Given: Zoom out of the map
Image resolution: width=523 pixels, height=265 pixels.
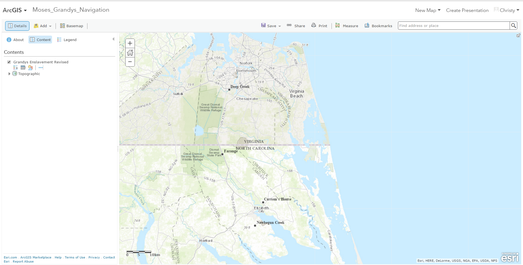Looking at the screenshot, I should tap(130, 62).
